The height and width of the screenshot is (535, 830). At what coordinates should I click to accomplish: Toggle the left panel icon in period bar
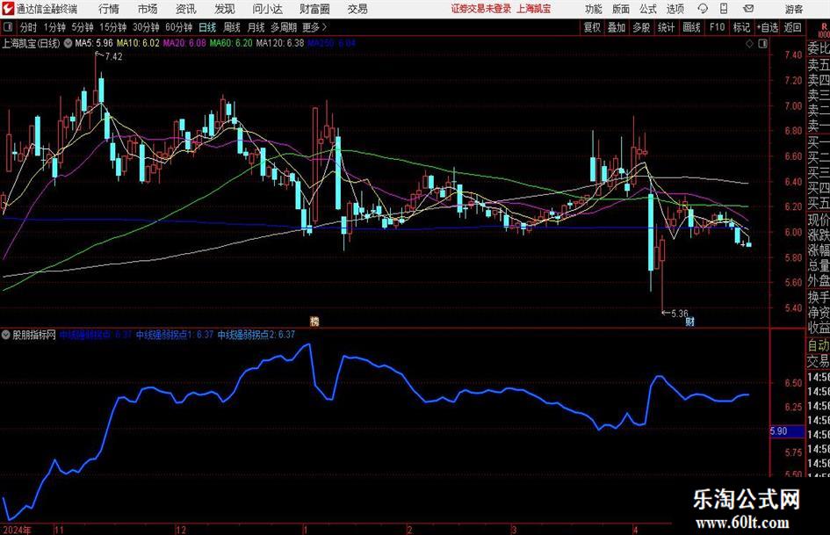pos(8,27)
